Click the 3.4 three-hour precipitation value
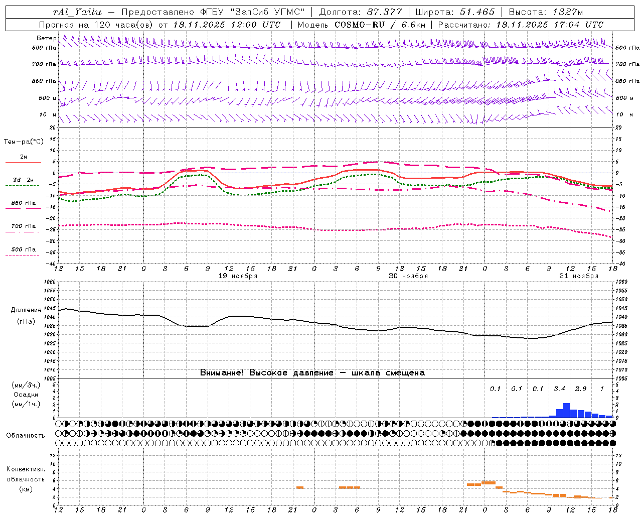 click(x=559, y=389)
